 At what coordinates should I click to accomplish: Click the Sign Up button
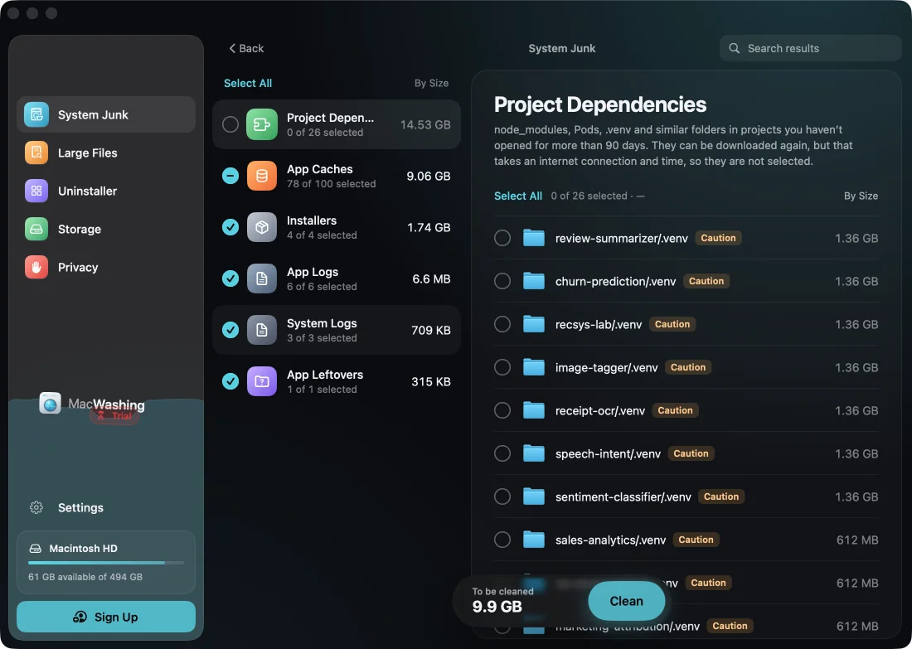106,617
